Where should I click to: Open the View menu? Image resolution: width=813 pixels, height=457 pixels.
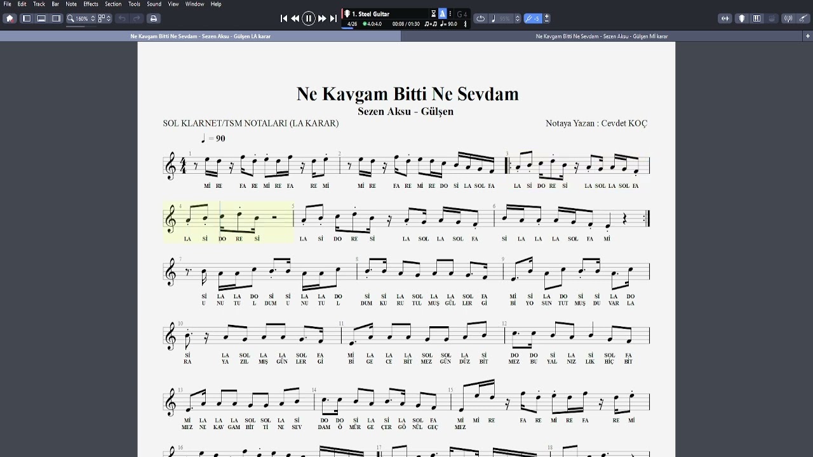(x=173, y=4)
